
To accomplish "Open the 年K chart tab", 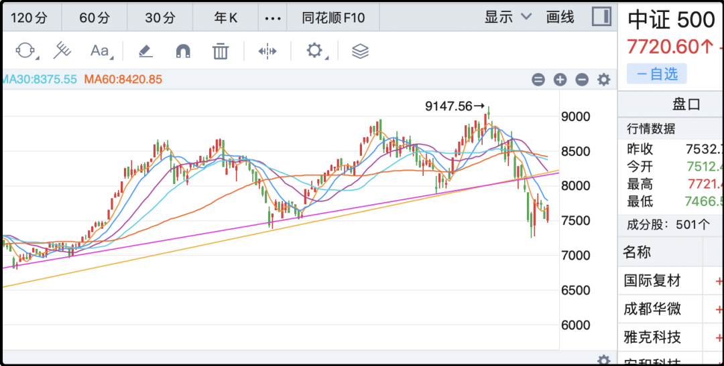I will [225, 17].
